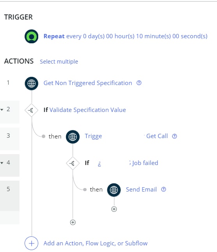This screenshot has height=252, width=217.
Task: Open the Validate Specification Value condition
Action: tap(87, 110)
